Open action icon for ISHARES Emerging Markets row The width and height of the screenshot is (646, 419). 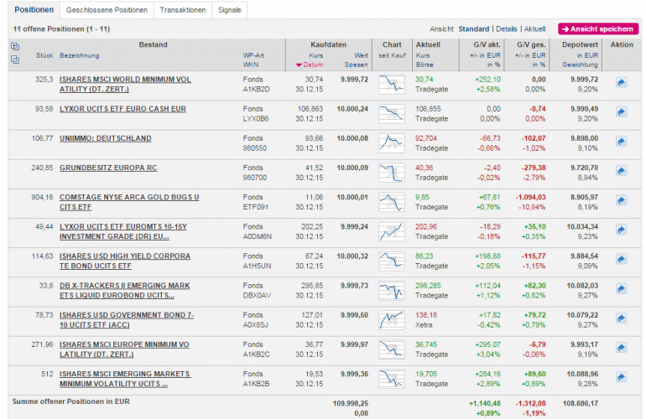(x=622, y=375)
